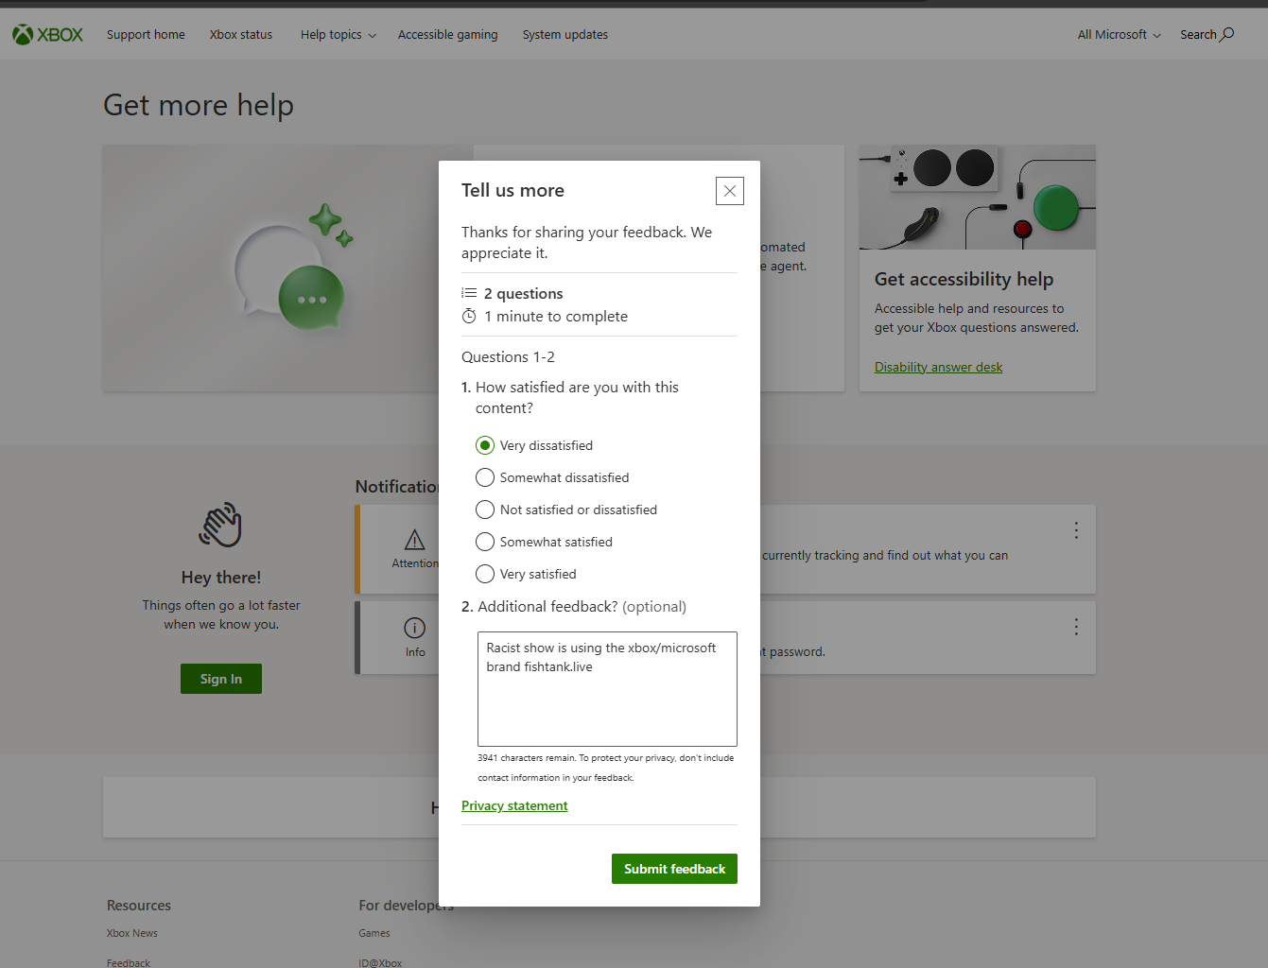Click the 'Resources' footer heading
1268x968 pixels.
139,906
